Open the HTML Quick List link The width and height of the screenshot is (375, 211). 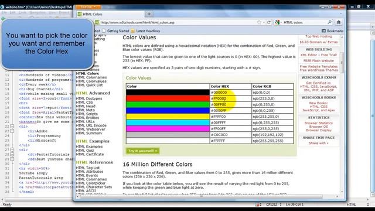click(x=89, y=85)
